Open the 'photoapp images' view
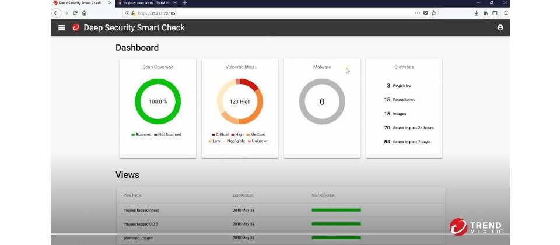Image resolution: width=560 pixels, height=245 pixels. pos(138,238)
